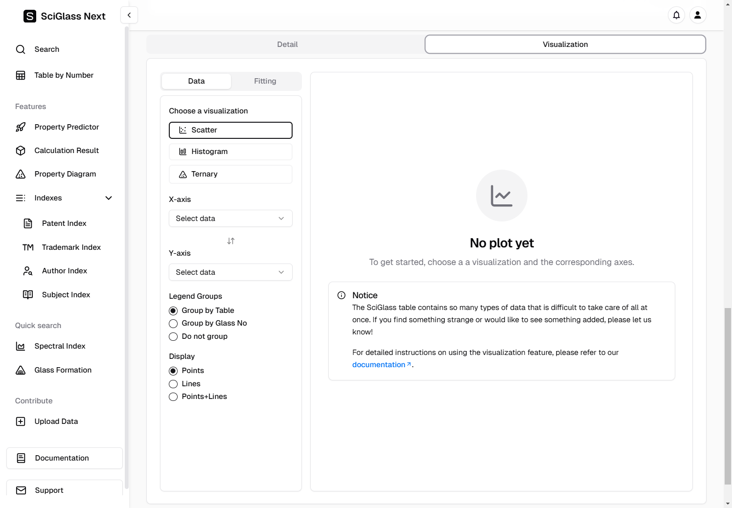Screen dimensions: 732x508
Task: Collapse the Indexes section chevron
Action: pyautogui.click(x=109, y=198)
